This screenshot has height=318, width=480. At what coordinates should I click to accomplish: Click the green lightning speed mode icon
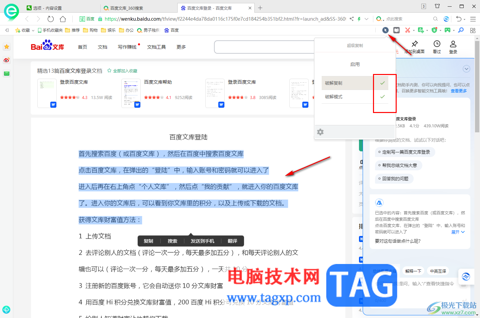coord(359,19)
